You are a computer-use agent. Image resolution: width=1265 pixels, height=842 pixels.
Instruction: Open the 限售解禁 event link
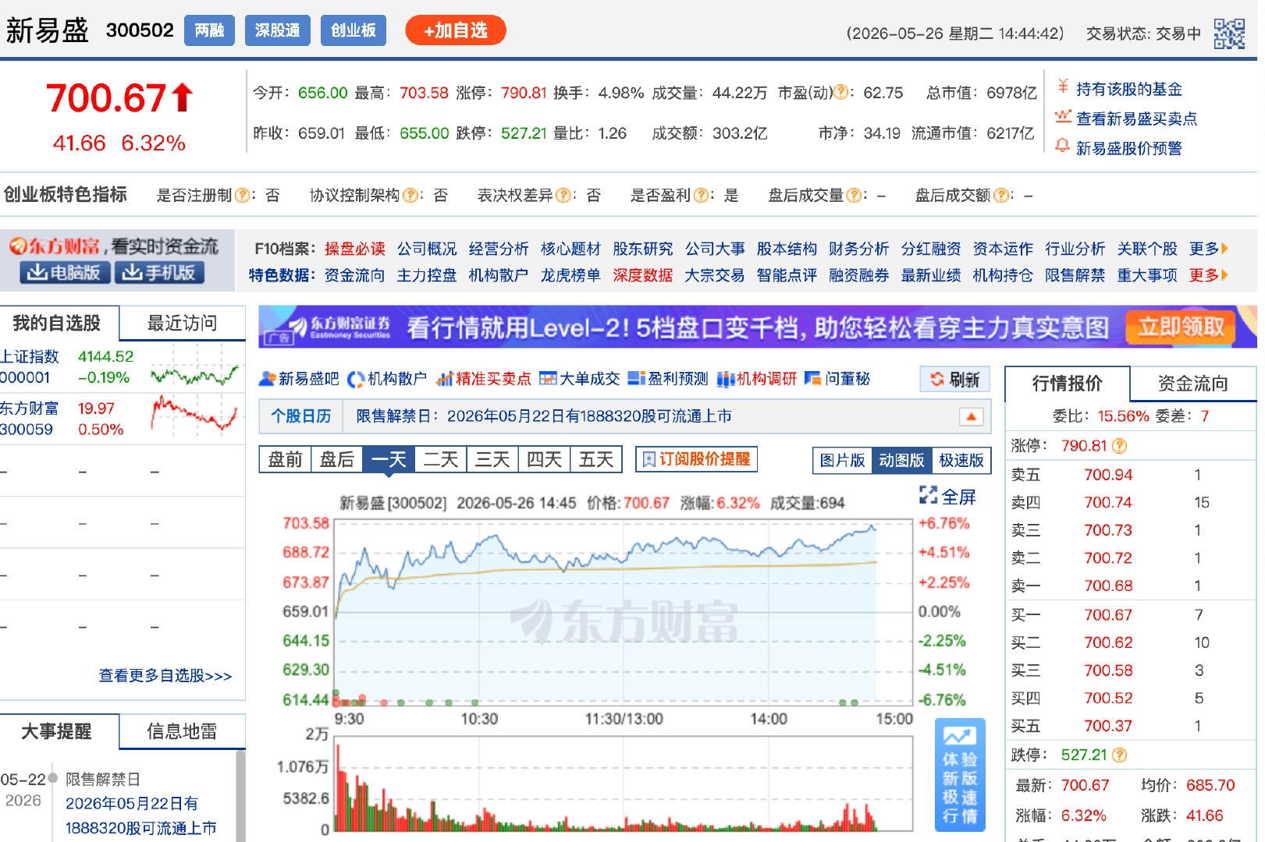[140, 815]
